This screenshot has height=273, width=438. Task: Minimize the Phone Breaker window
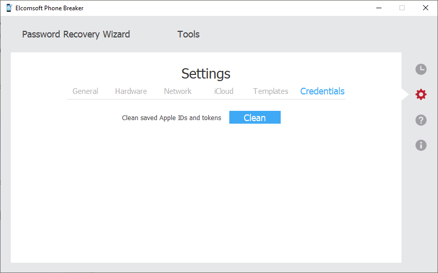[378, 8]
